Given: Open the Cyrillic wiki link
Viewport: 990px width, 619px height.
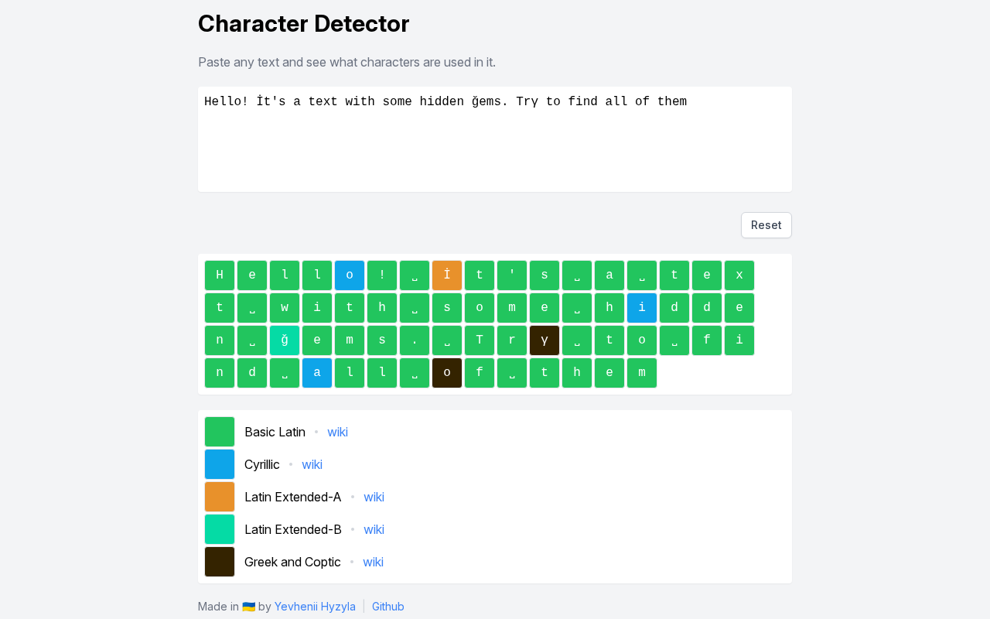Looking at the screenshot, I should pos(312,464).
